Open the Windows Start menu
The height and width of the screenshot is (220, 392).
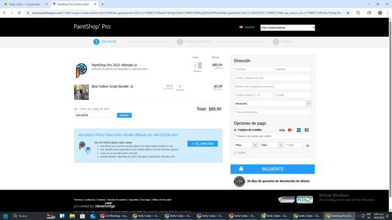(6, 216)
